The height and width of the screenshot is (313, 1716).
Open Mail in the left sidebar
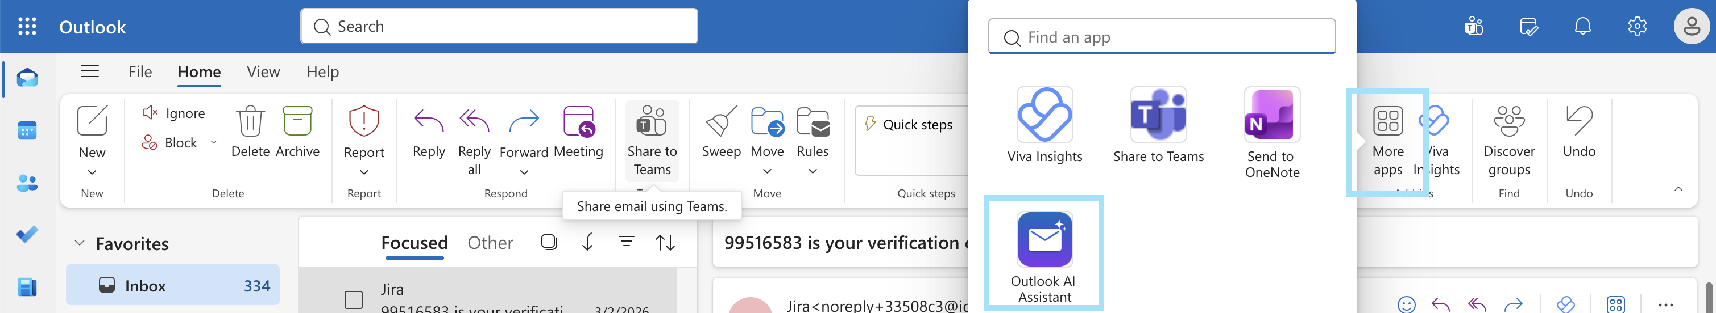click(x=27, y=78)
